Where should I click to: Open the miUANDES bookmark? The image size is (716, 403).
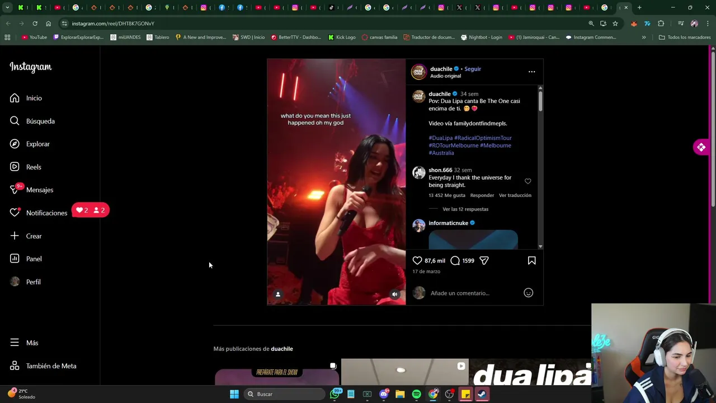tap(125, 38)
